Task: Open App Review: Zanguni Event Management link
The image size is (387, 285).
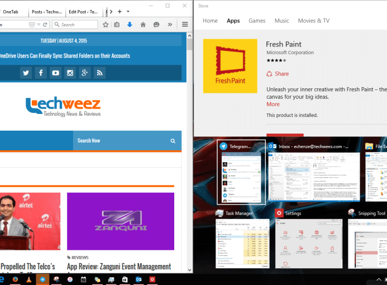Action: 119,267
